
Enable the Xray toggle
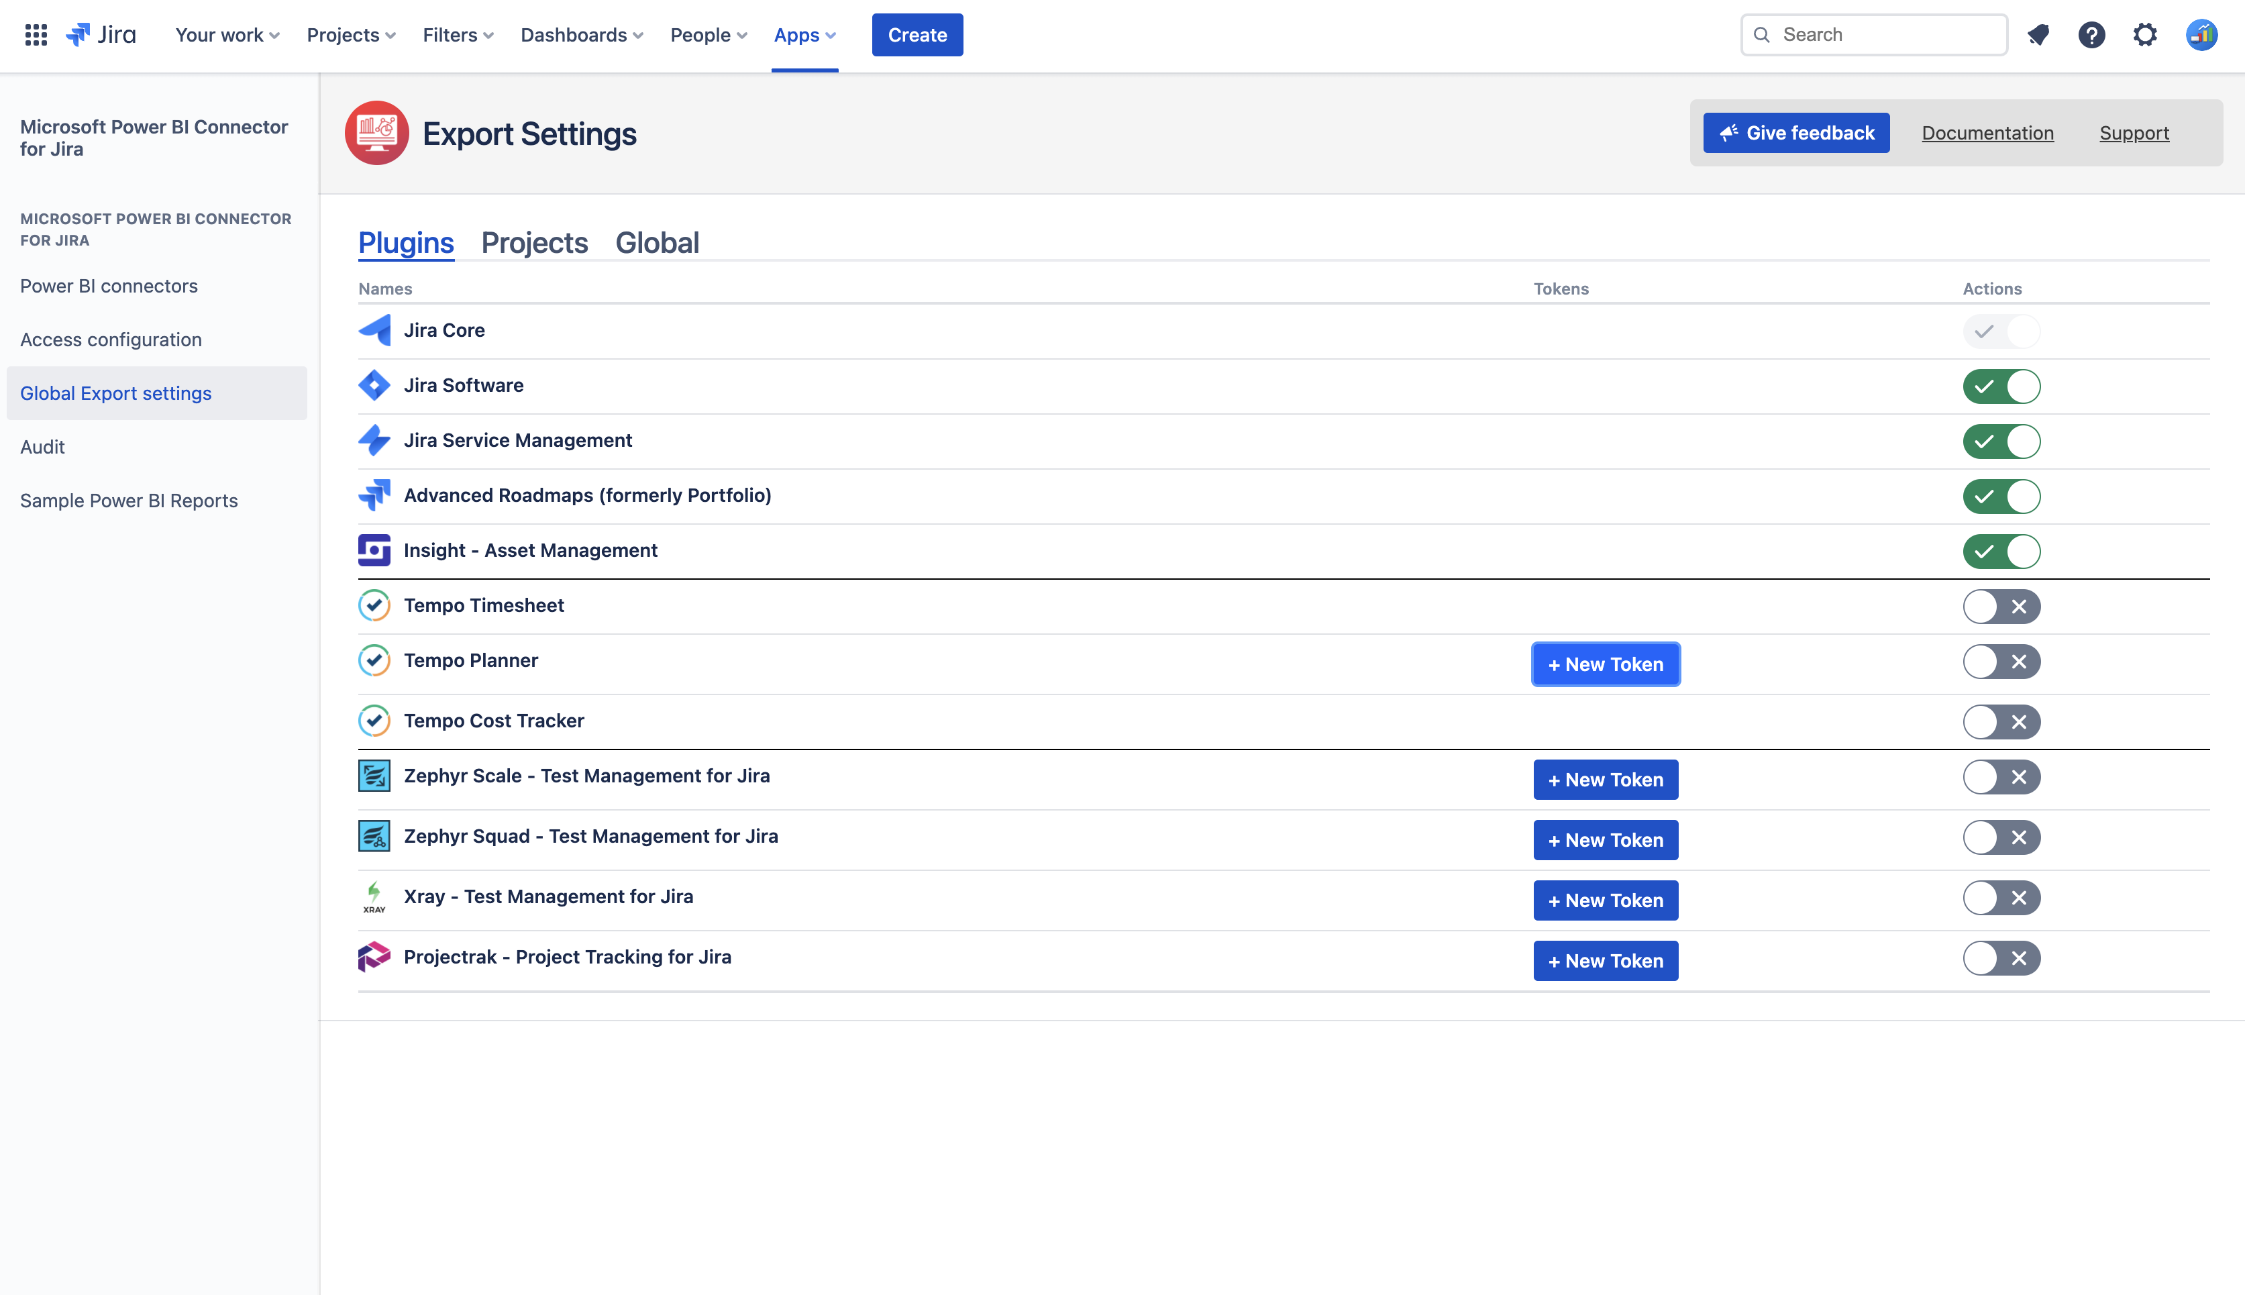click(2001, 899)
